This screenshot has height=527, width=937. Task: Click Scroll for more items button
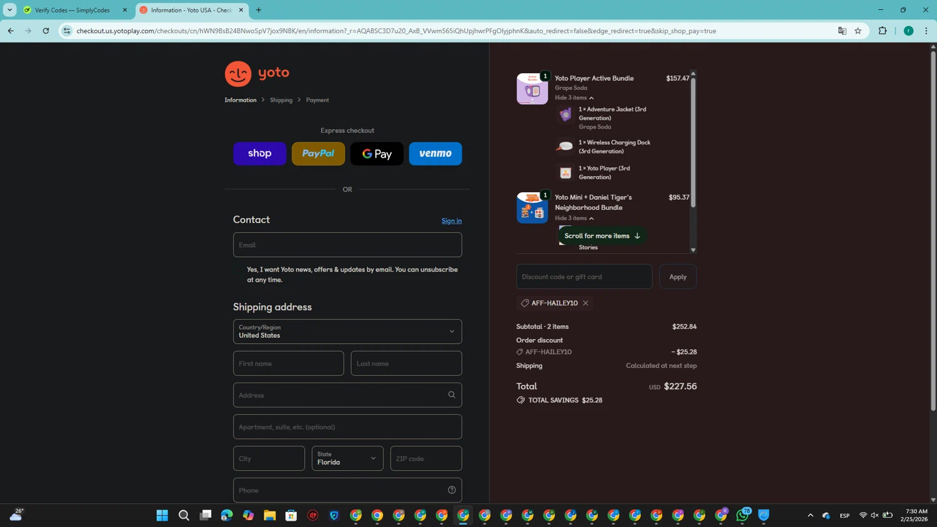click(602, 235)
